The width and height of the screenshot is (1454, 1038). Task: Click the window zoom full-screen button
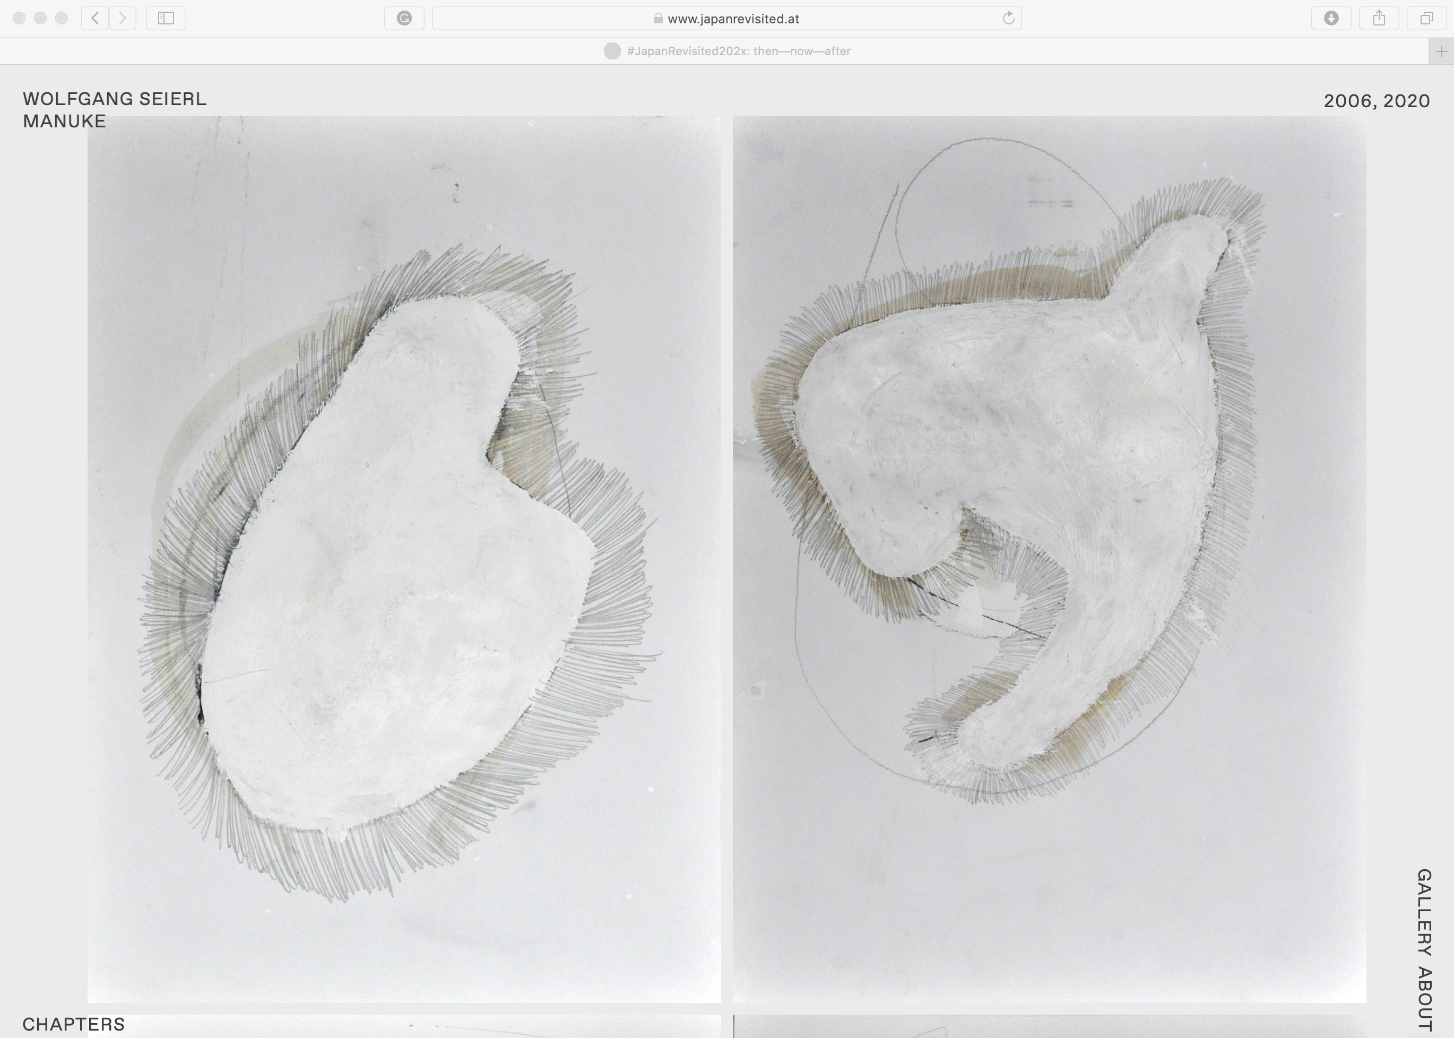(x=62, y=18)
